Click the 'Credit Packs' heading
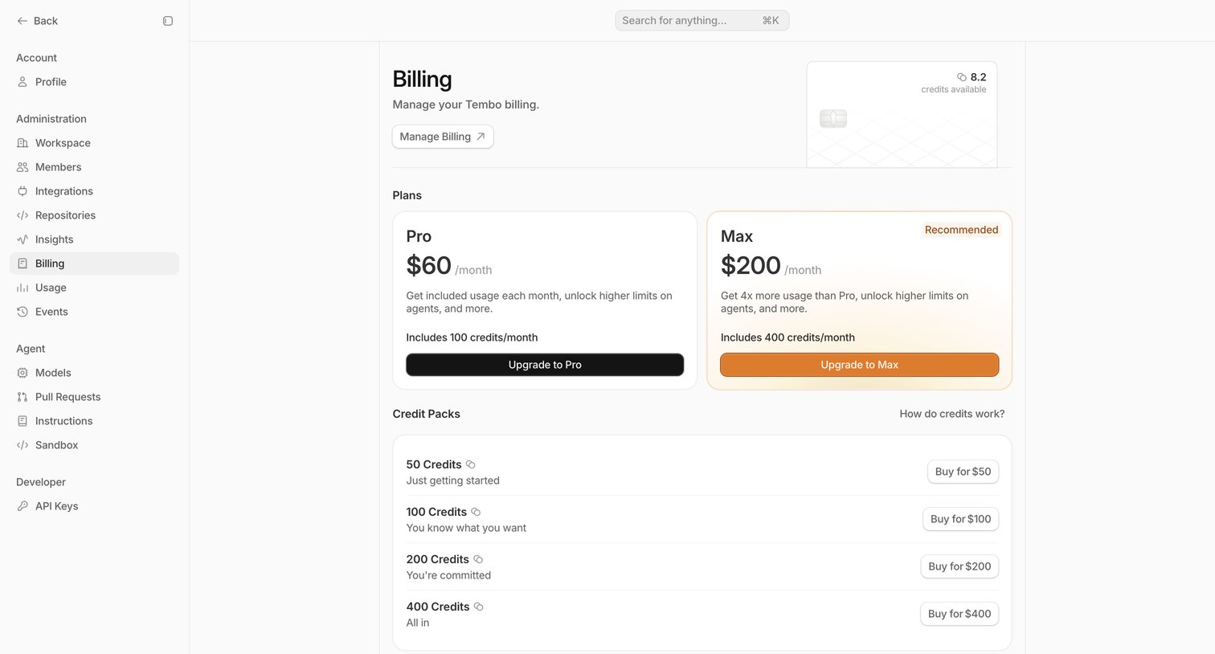Image resolution: width=1215 pixels, height=654 pixels. (426, 414)
